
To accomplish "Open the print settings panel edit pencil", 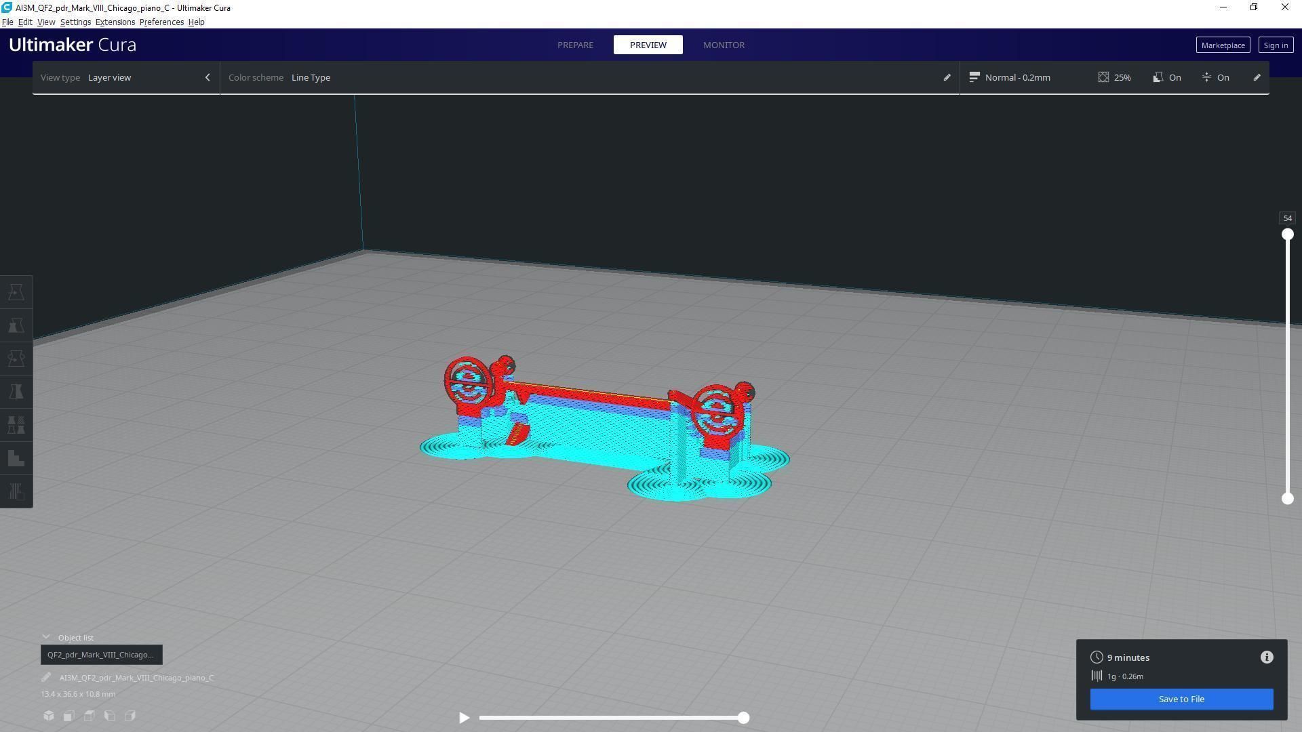I will coord(1257,77).
